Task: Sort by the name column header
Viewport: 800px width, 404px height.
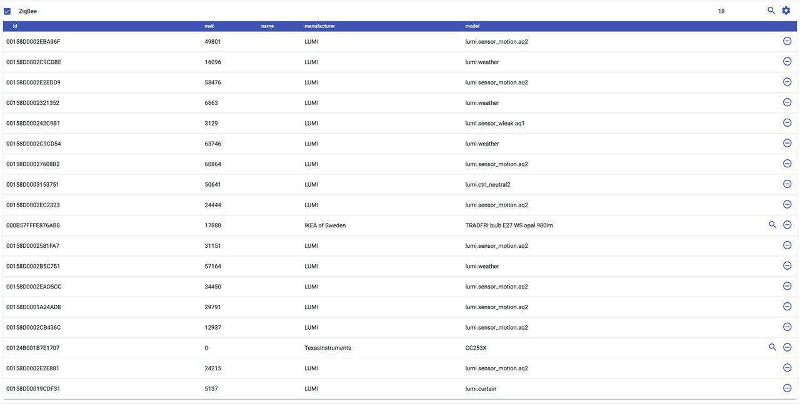Action: coord(267,26)
